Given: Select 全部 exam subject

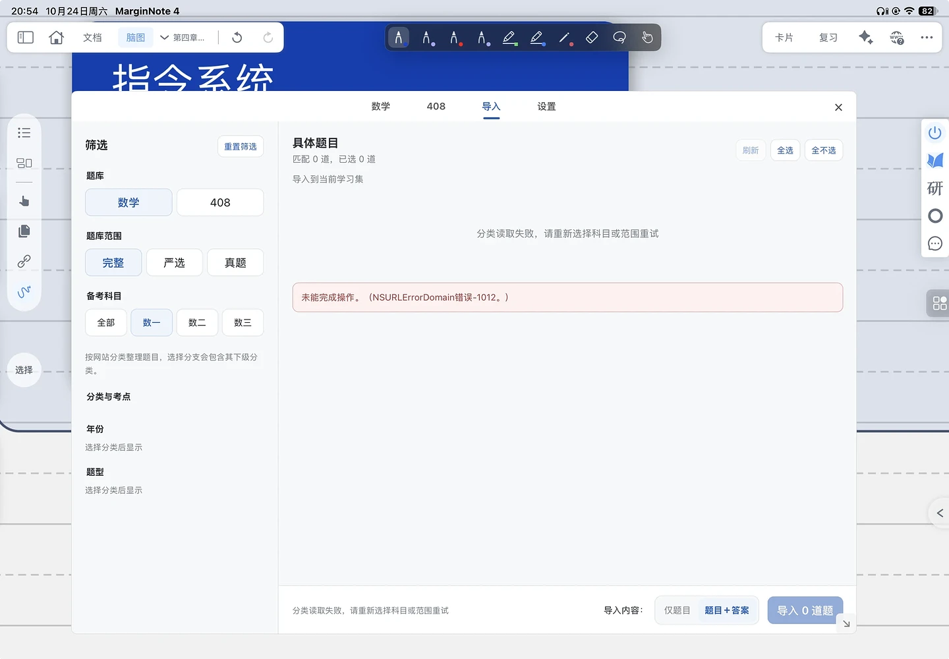Looking at the screenshot, I should pos(106,322).
